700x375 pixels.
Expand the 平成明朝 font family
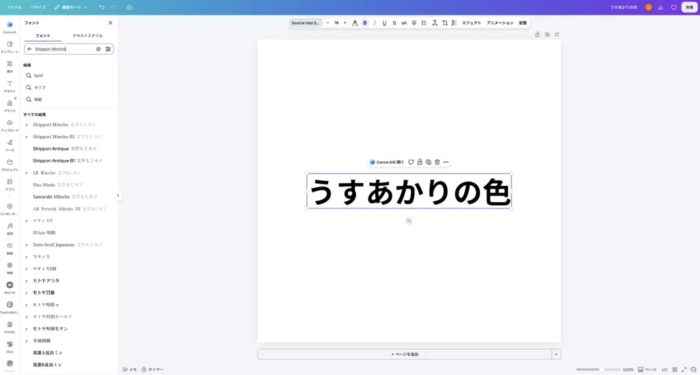[27, 341]
